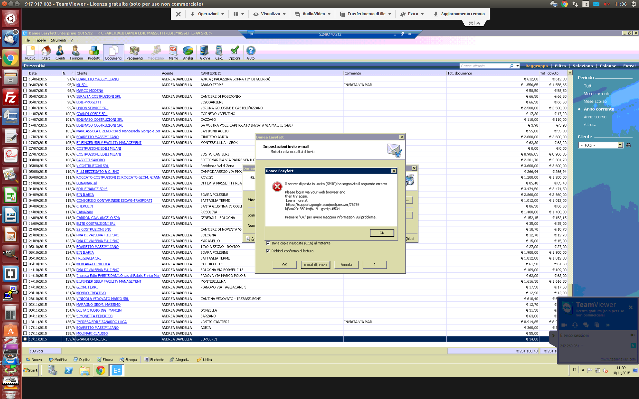Viewport: 639px width, 399px height.
Task: Click the Cerca cliente search field
Action: (x=484, y=66)
